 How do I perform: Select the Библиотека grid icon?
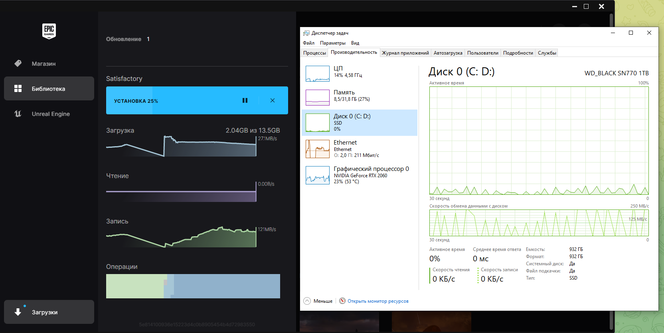pos(18,88)
